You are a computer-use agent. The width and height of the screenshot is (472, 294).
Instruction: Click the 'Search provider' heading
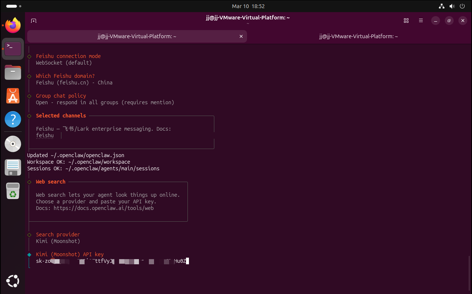(x=58, y=235)
